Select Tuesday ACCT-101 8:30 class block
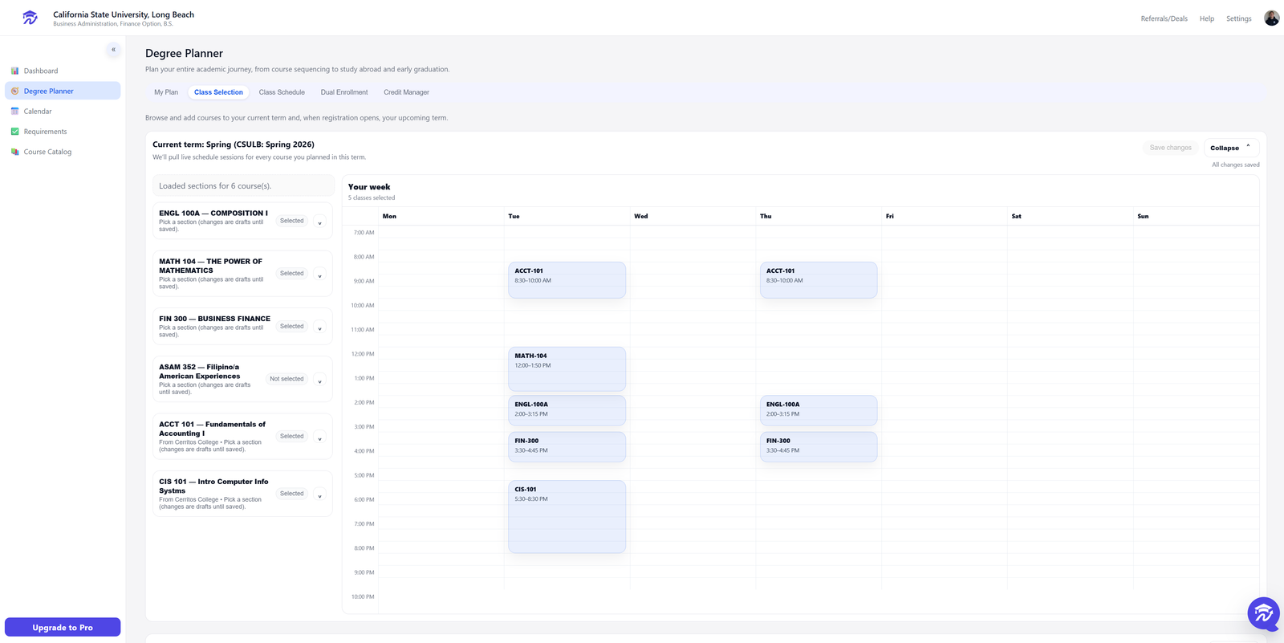This screenshot has width=1284, height=643. point(567,280)
